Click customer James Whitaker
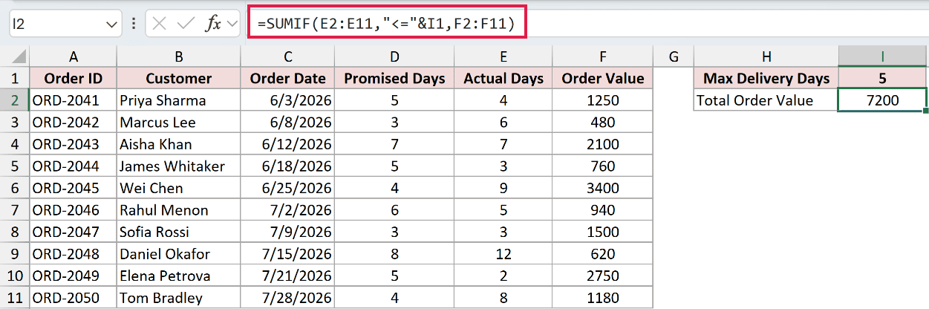Viewport: 929px width, 309px height. pos(178,166)
